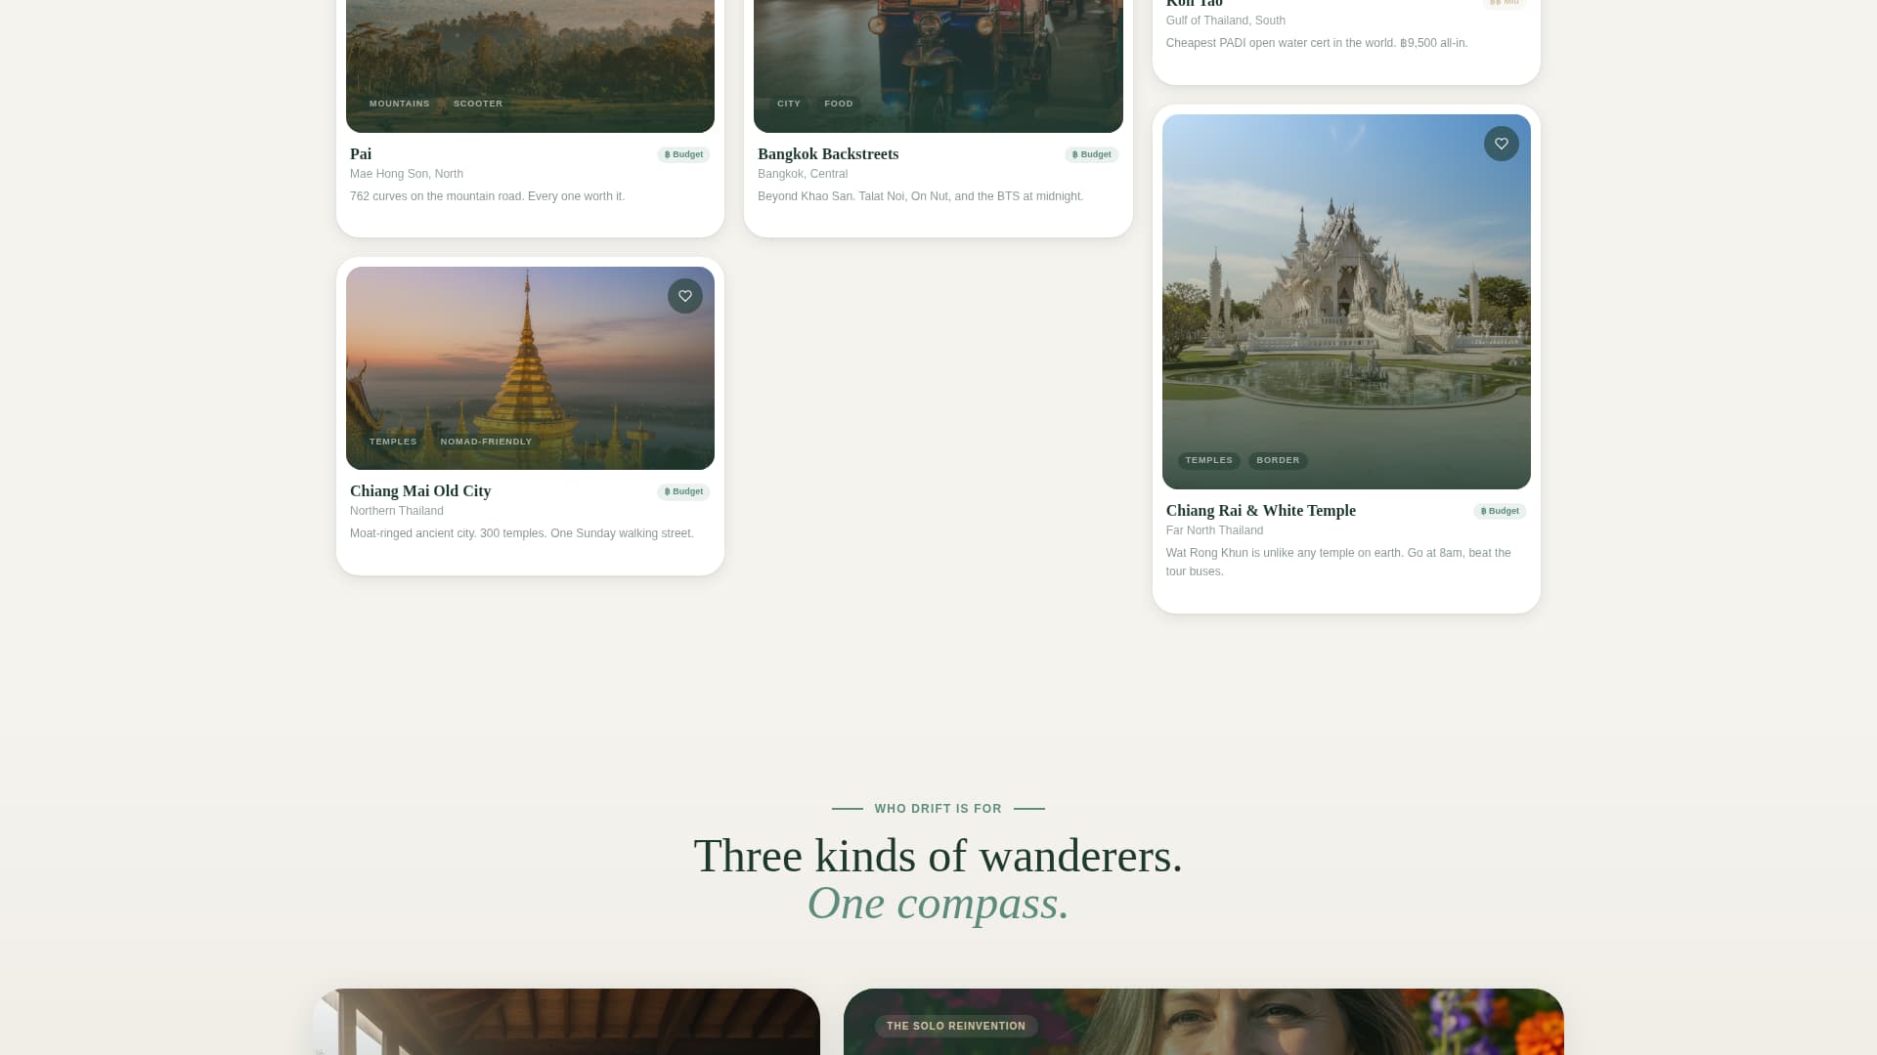This screenshot has width=1877, height=1055.
Task: Open the Koh Tao destination title
Action: tap(1194, 4)
